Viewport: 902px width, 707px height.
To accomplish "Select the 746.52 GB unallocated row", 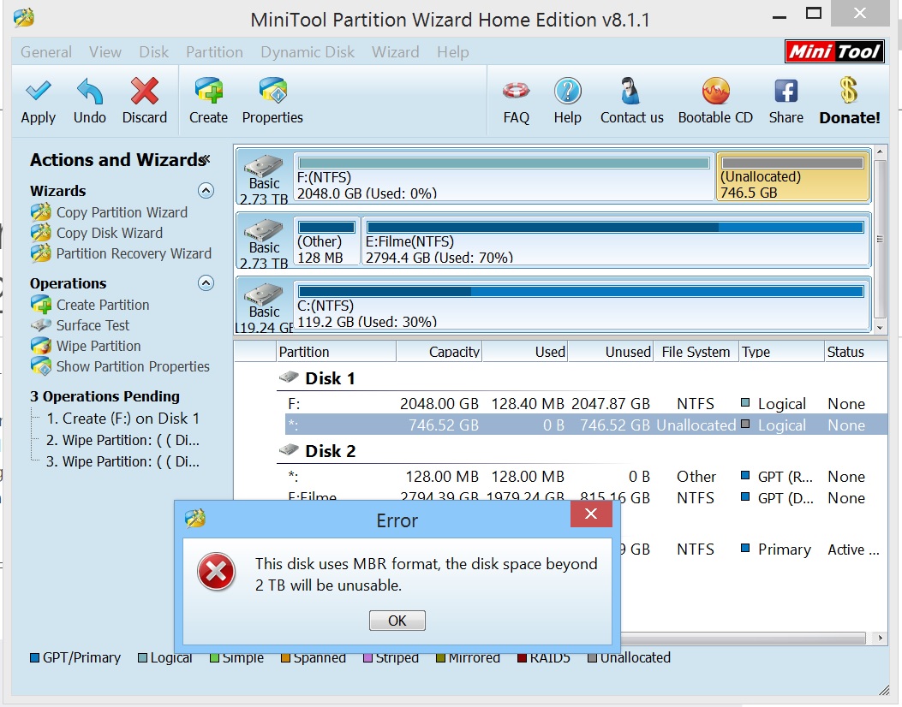I will [x=586, y=425].
